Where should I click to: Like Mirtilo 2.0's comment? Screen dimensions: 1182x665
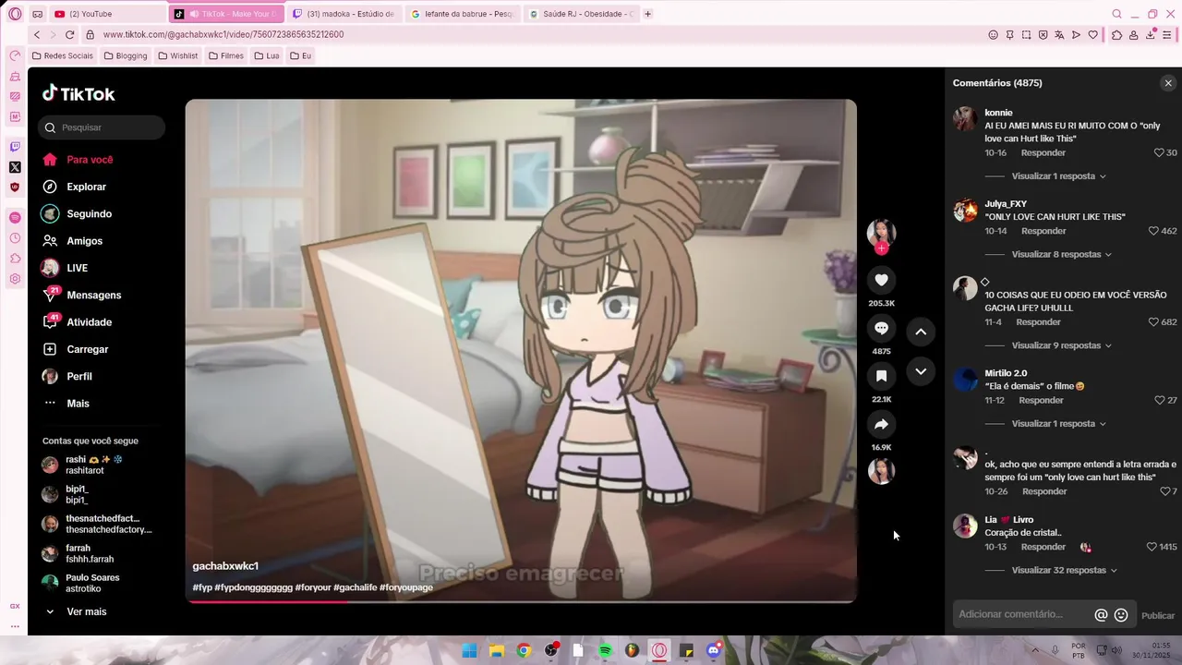click(x=1160, y=401)
